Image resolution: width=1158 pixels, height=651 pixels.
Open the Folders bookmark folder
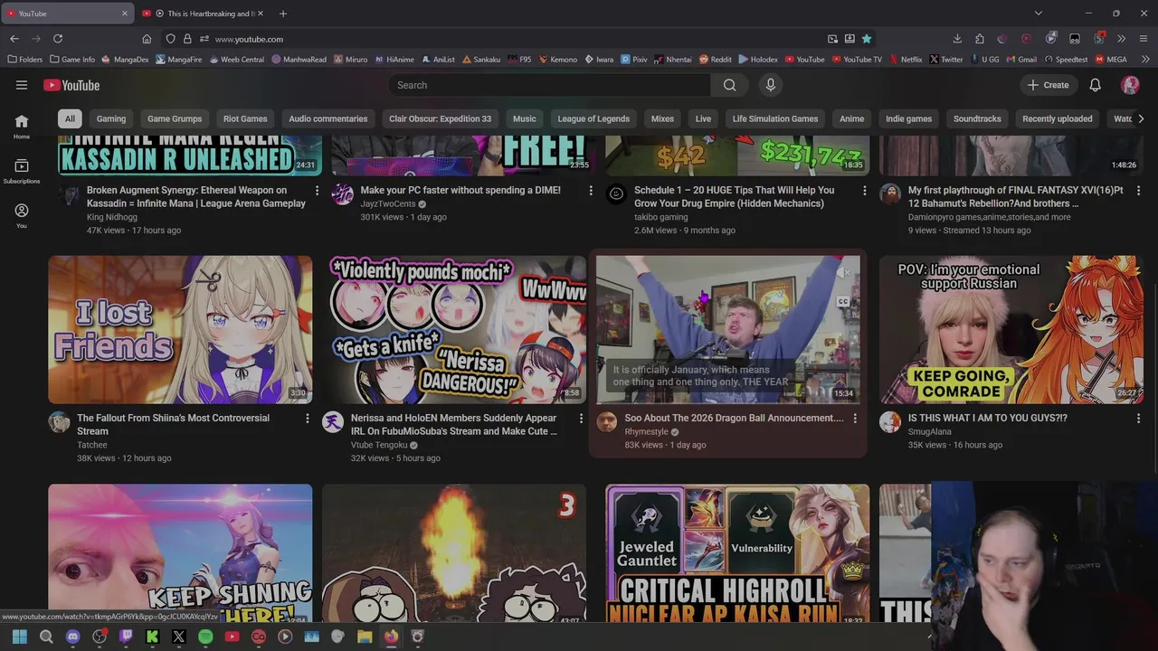coord(24,60)
